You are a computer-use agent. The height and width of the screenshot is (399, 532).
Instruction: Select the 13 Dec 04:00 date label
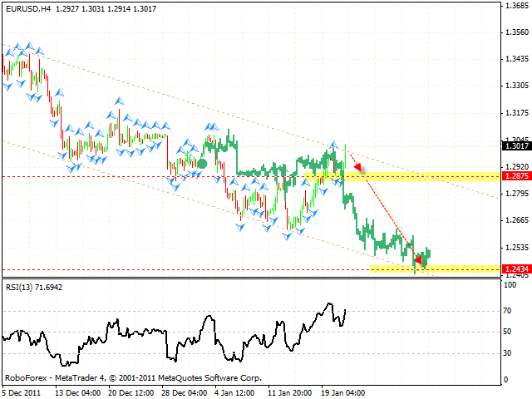tap(77, 392)
